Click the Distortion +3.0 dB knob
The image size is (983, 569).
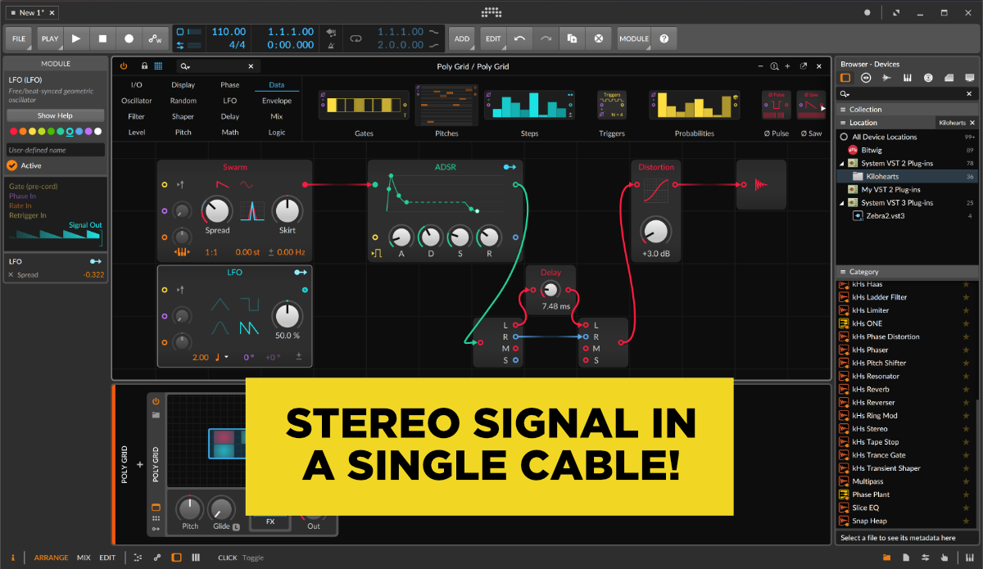(656, 232)
